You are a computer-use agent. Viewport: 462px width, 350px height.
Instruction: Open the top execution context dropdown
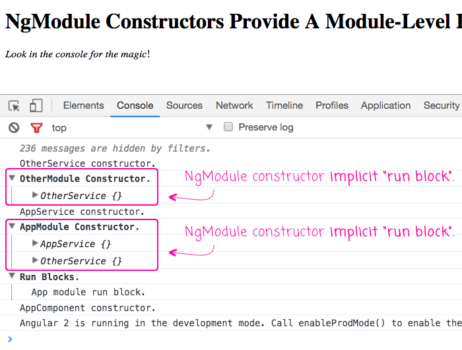[x=132, y=127]
